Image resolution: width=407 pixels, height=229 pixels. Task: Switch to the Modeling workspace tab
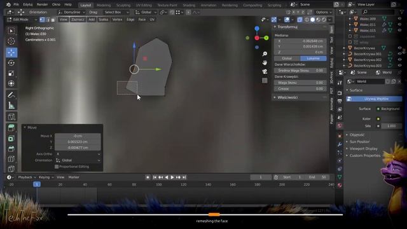pyautogui.click(x=104, y=5)
